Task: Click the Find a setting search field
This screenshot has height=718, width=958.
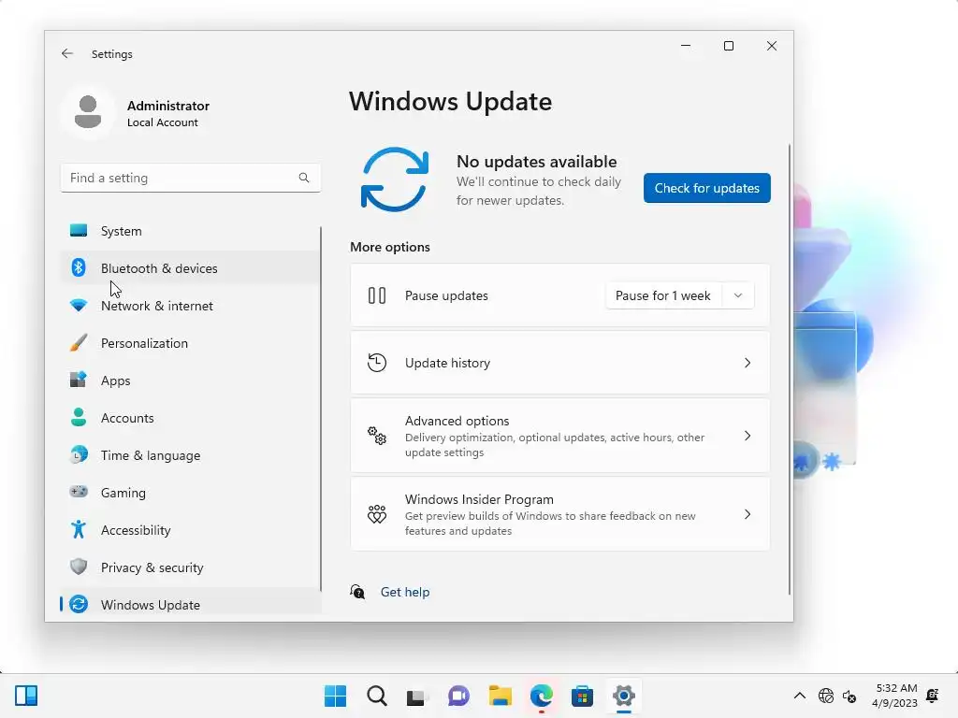Action: [190, 178]
